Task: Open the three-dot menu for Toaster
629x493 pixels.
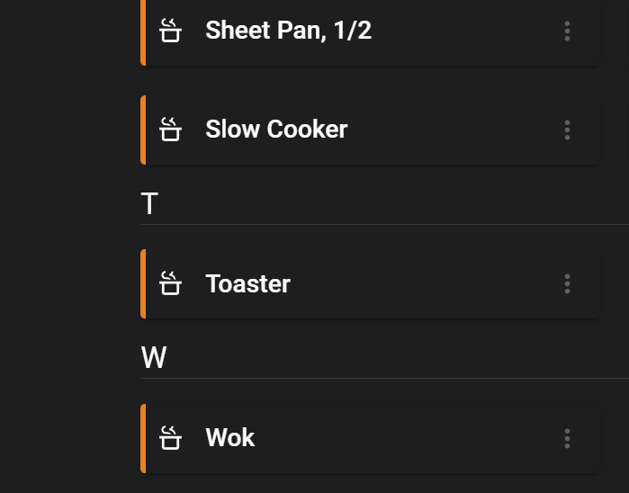Action: point(567,284)
